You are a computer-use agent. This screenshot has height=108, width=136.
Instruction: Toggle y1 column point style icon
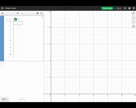(16, 19)
